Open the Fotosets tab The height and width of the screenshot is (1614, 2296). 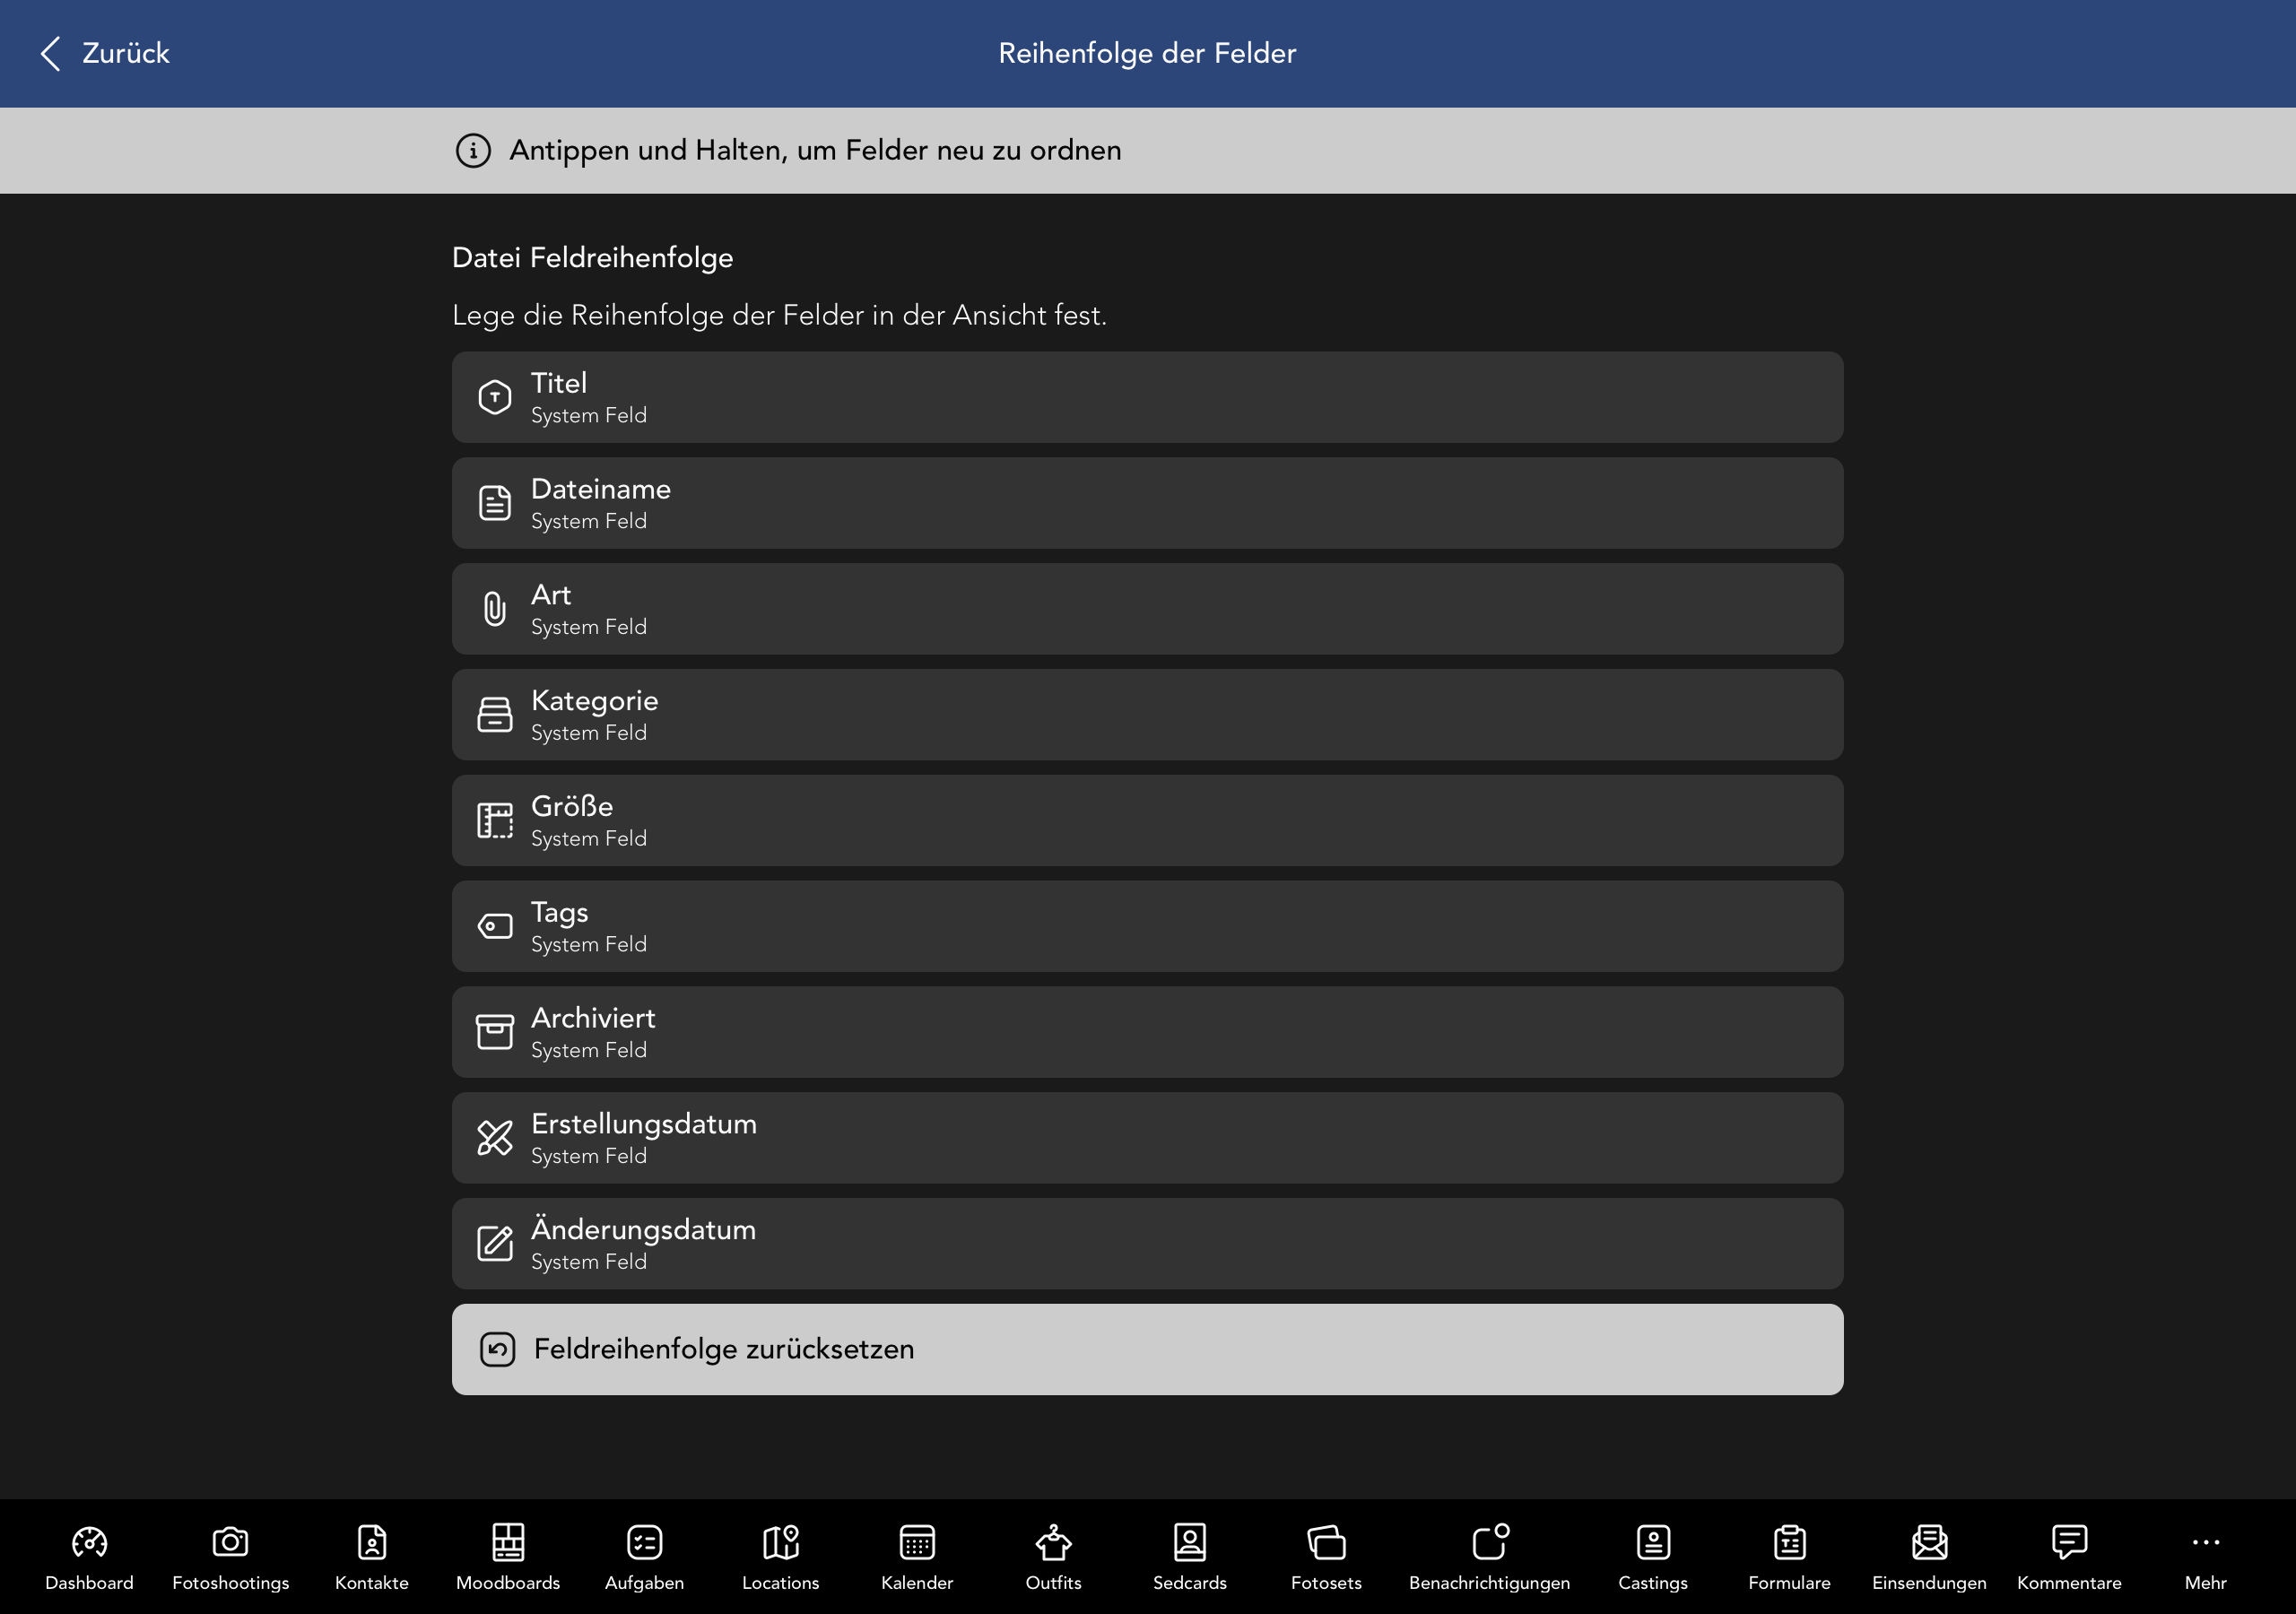1326,1557
